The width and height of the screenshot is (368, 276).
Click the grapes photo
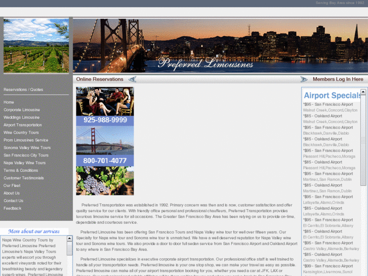(105, 181)
